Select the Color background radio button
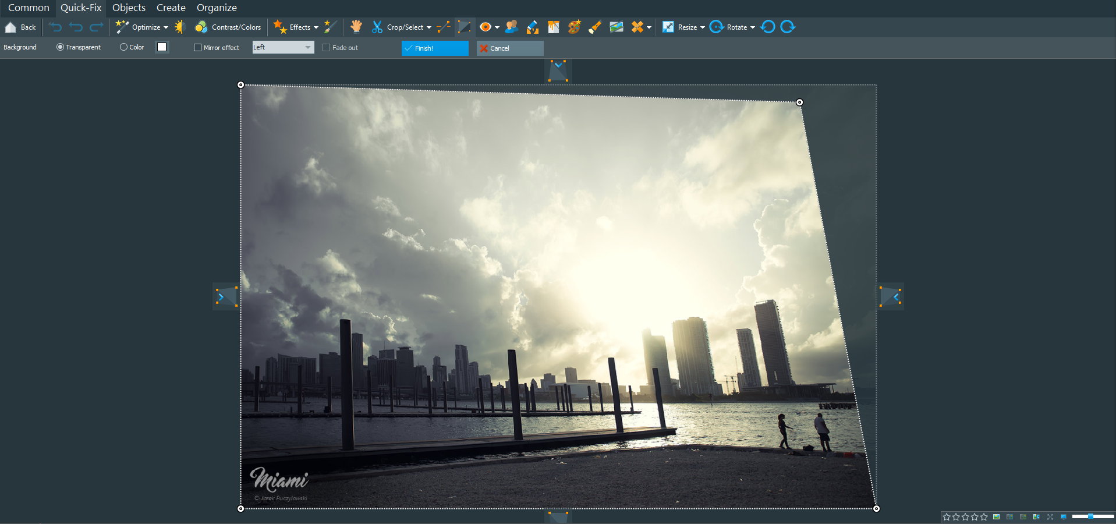 (123, 47)
